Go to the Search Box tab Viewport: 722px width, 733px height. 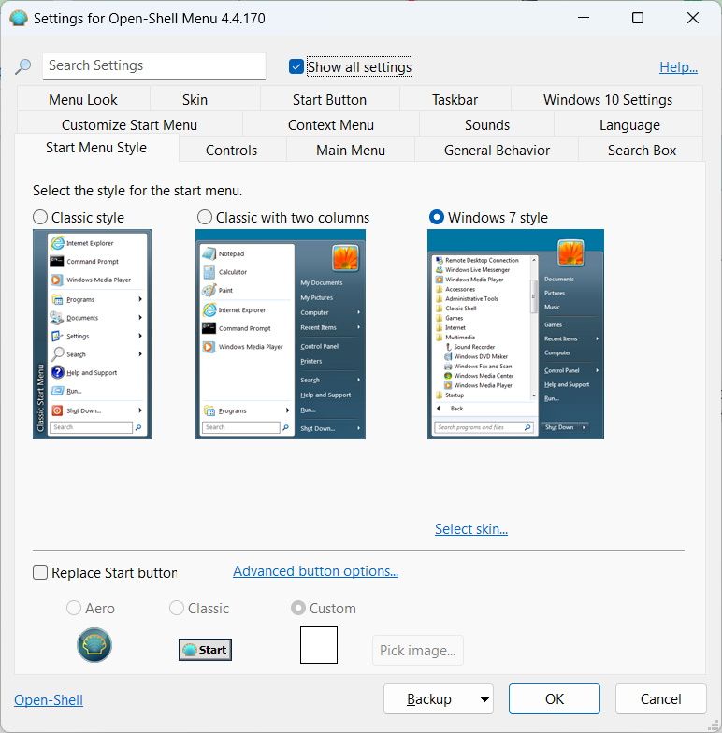coord(642,150)
